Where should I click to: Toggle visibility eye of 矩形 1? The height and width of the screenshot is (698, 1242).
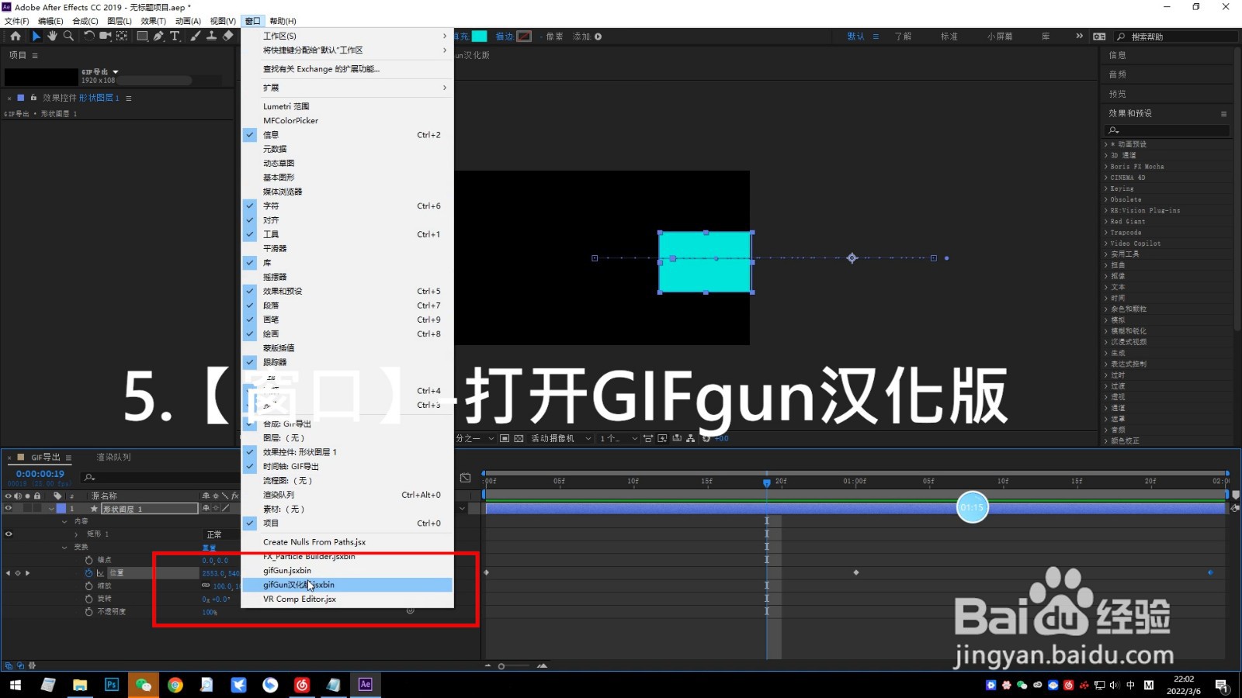pyautogui.click(x=9, y=534)
